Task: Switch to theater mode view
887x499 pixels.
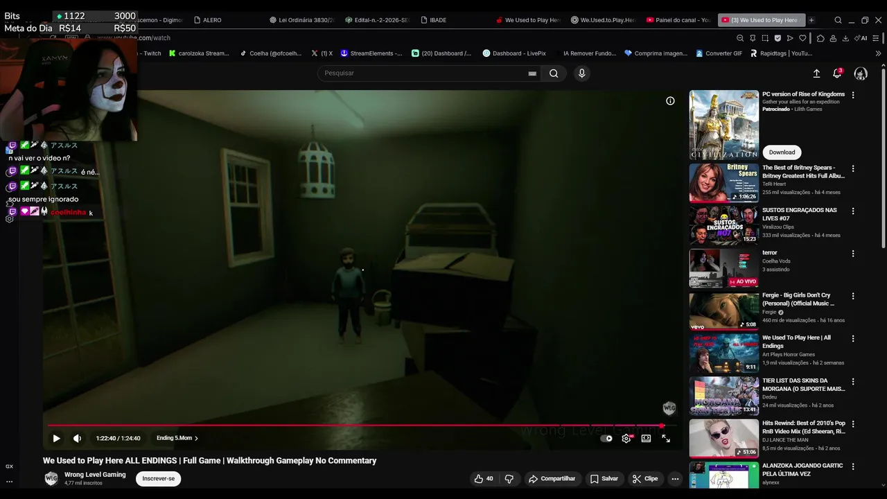Action: [x=646, y=438]
